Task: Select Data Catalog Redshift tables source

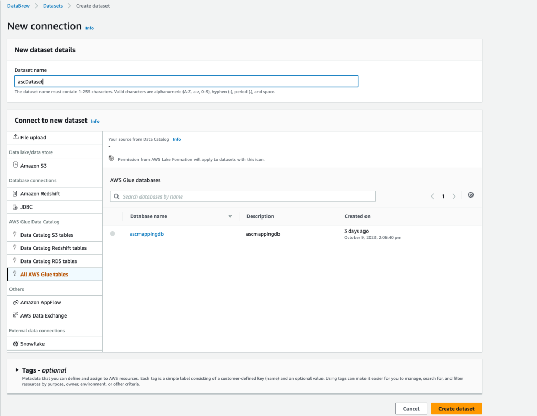Action: tap(51, 248)
